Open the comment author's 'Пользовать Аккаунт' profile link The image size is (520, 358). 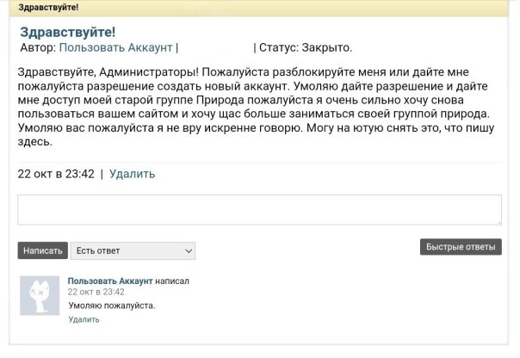109,281
